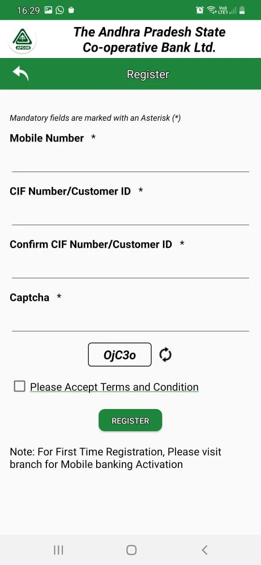Tap the battery icon in status bar

point(242,11)
